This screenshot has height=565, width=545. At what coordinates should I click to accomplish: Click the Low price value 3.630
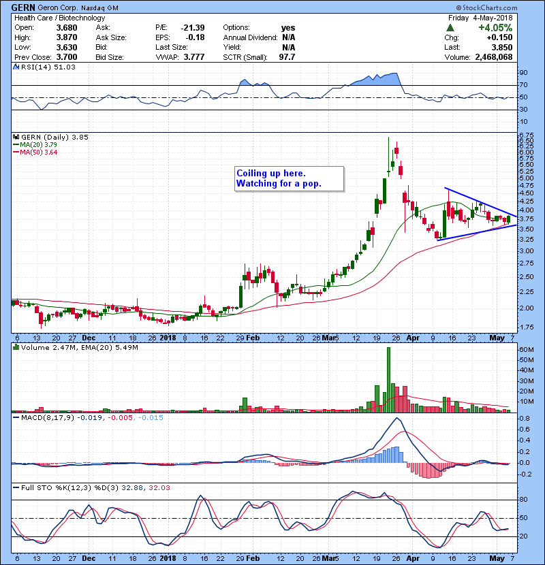[x=67, y=47]
